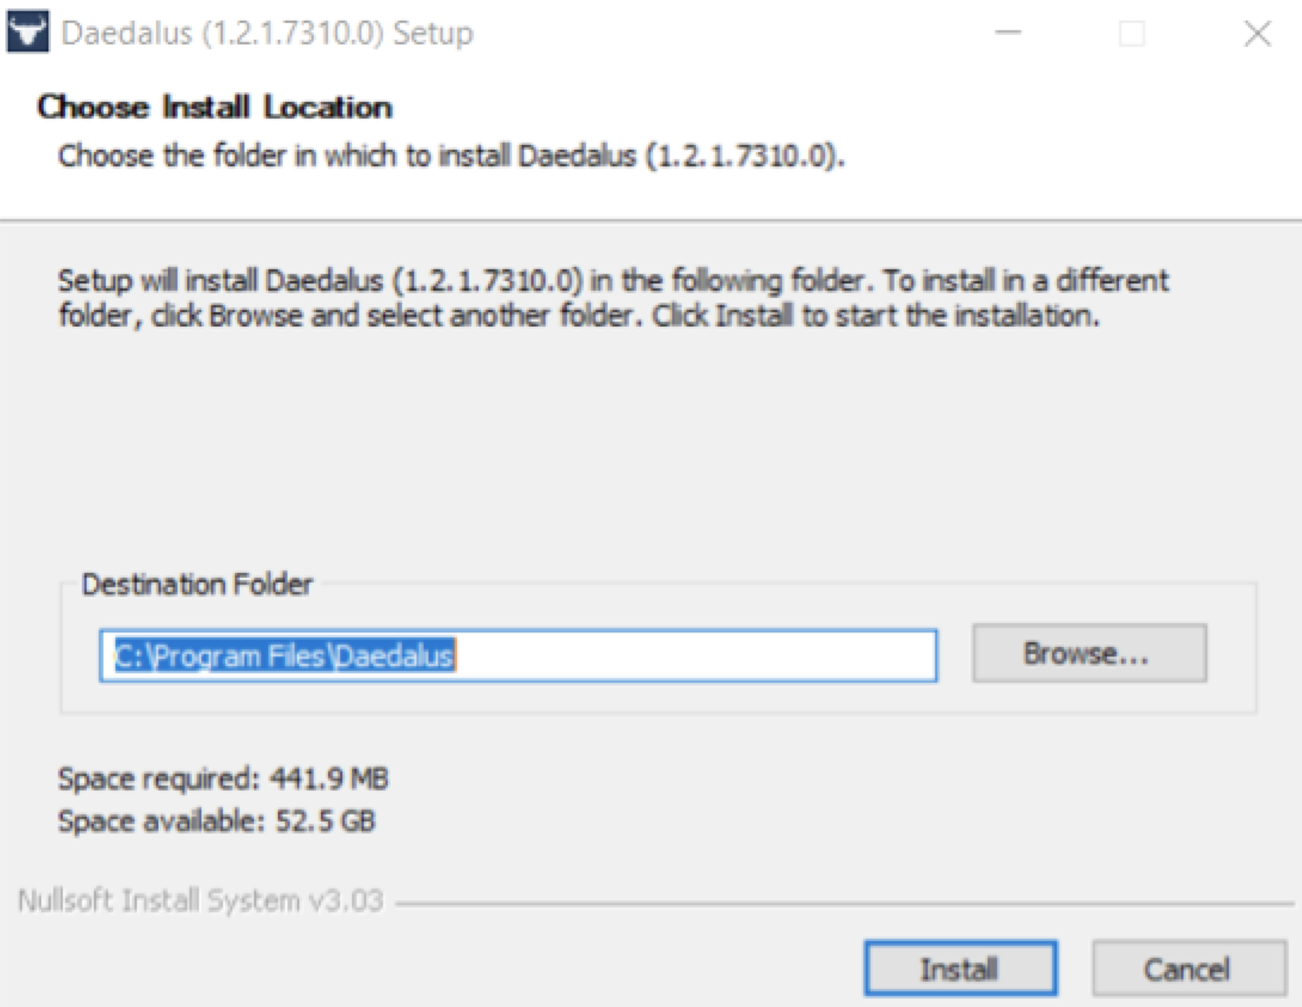The width and height of the screenshot is (1302, 1007).
Task: Close the Daedalus Setup window
Action: tap(1257, 33)
